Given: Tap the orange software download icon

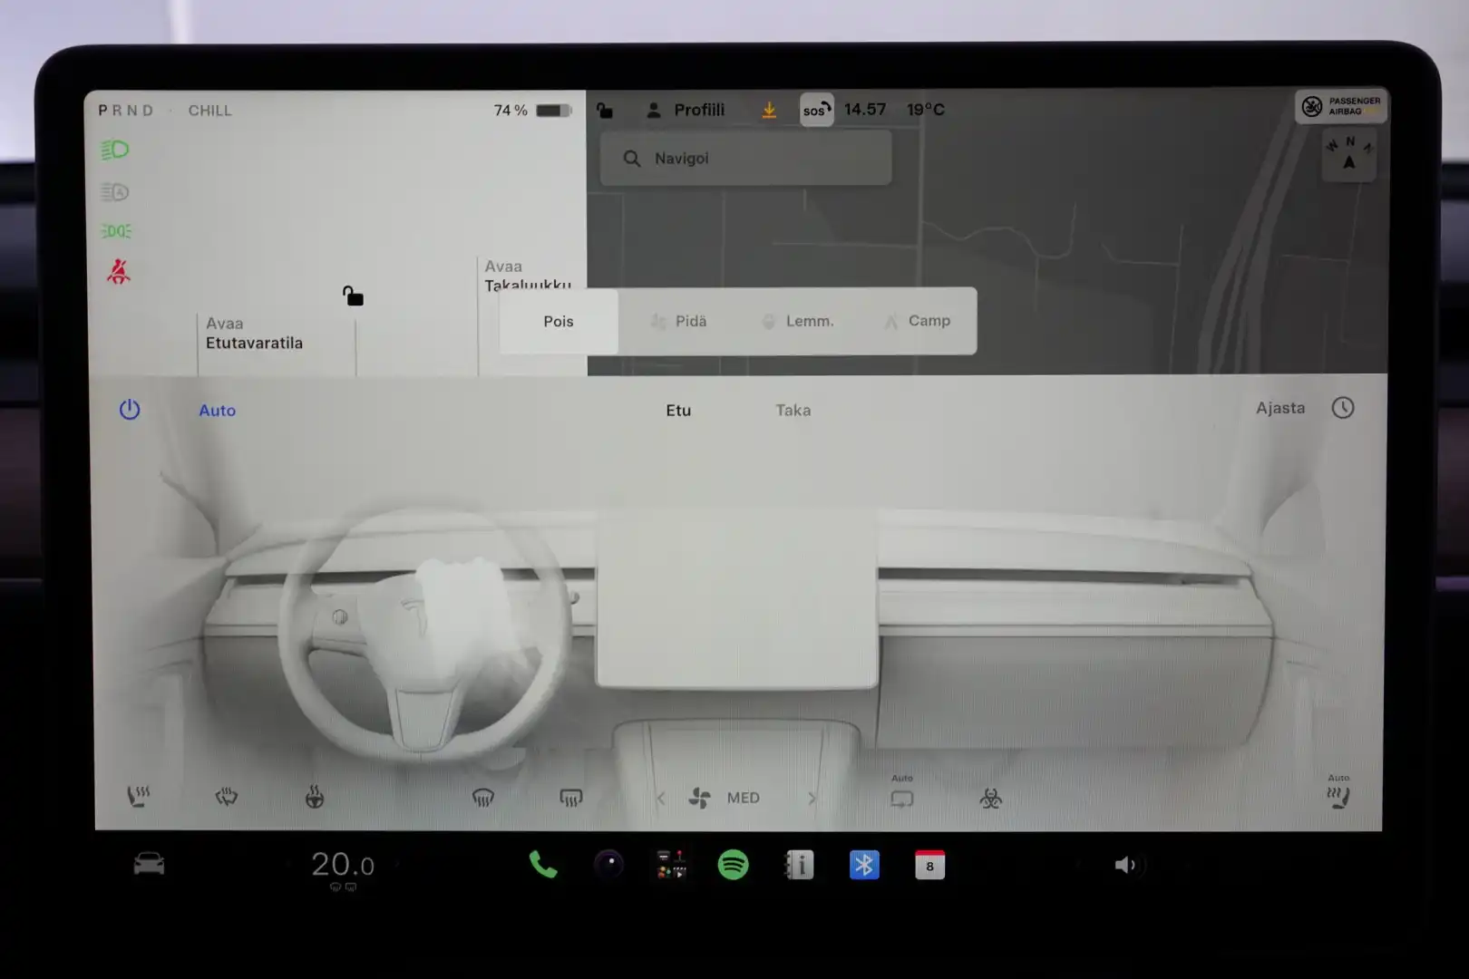Looking at the screenshot, I should coord(769,111).
